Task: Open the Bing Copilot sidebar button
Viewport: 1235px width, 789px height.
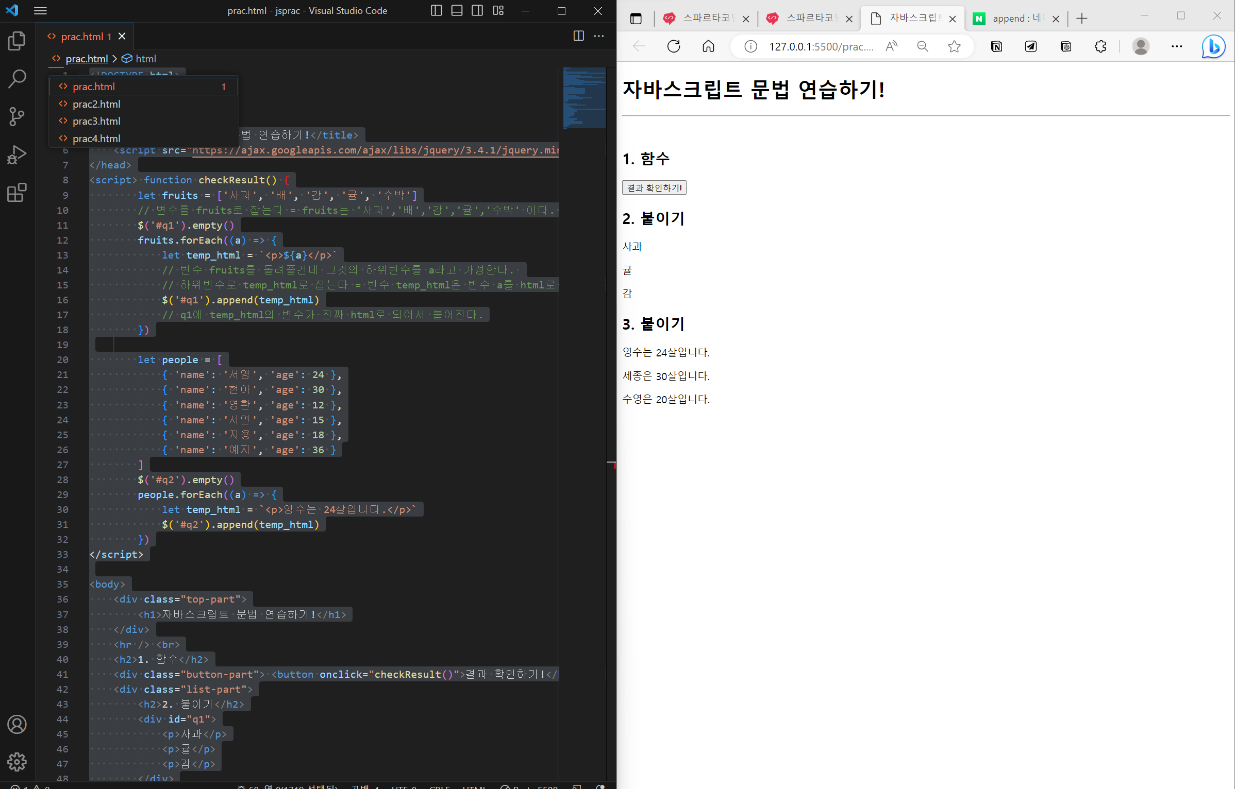Action: point(1213,47)
